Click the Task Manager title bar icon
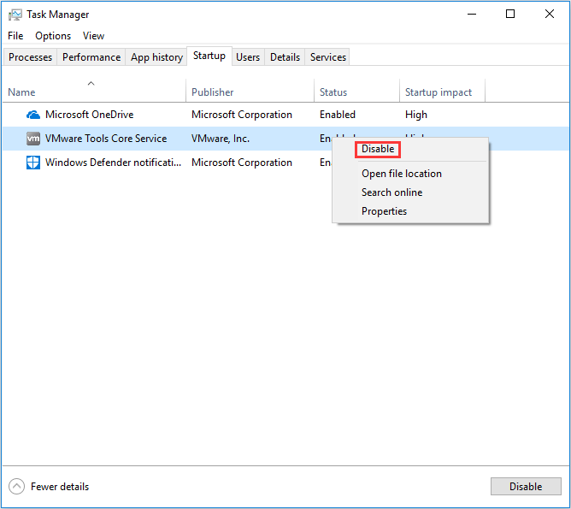The width and height of the screenshot is (571, 509). (x=15, y=15)
